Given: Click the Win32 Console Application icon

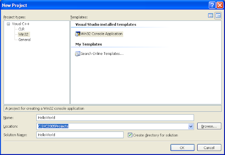Looking at the screenshot, I should pos(77,34).
